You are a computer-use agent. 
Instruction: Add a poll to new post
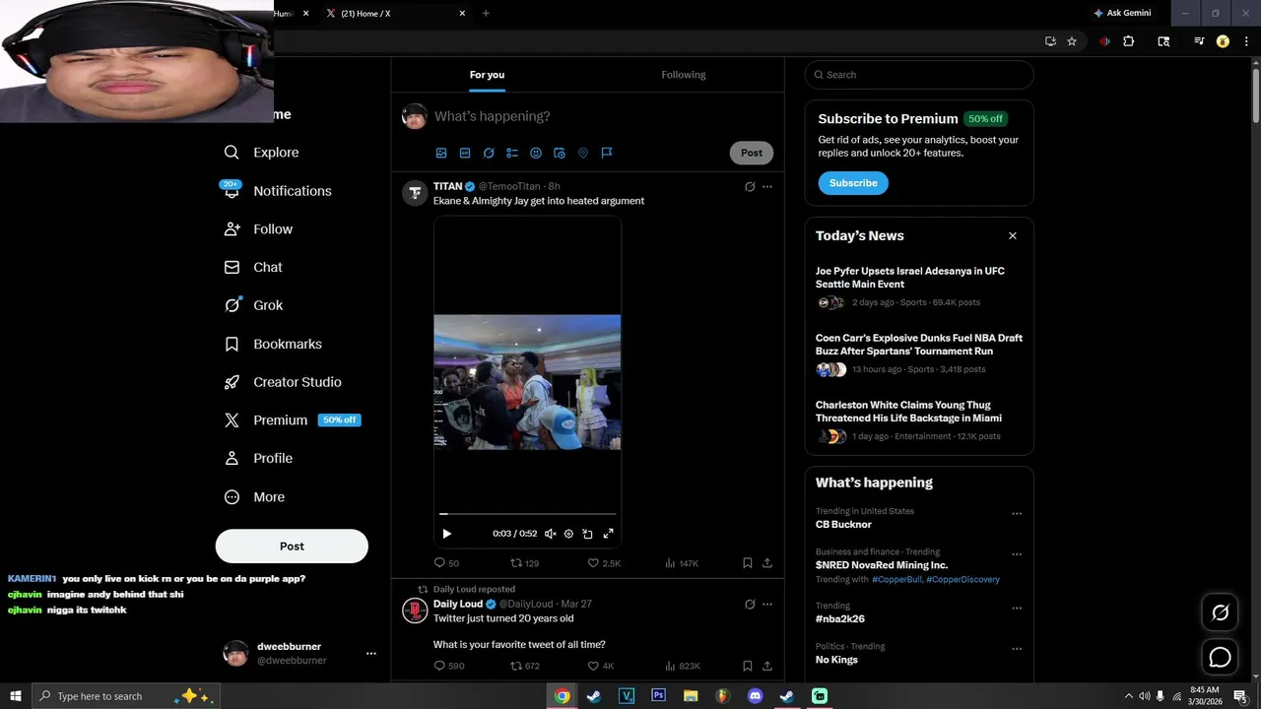click(512, 153)
